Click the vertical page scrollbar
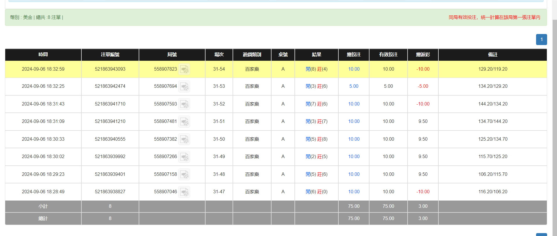Image resolution: width=557 pixels, height=236 pixels. click(x=554, y=116)
